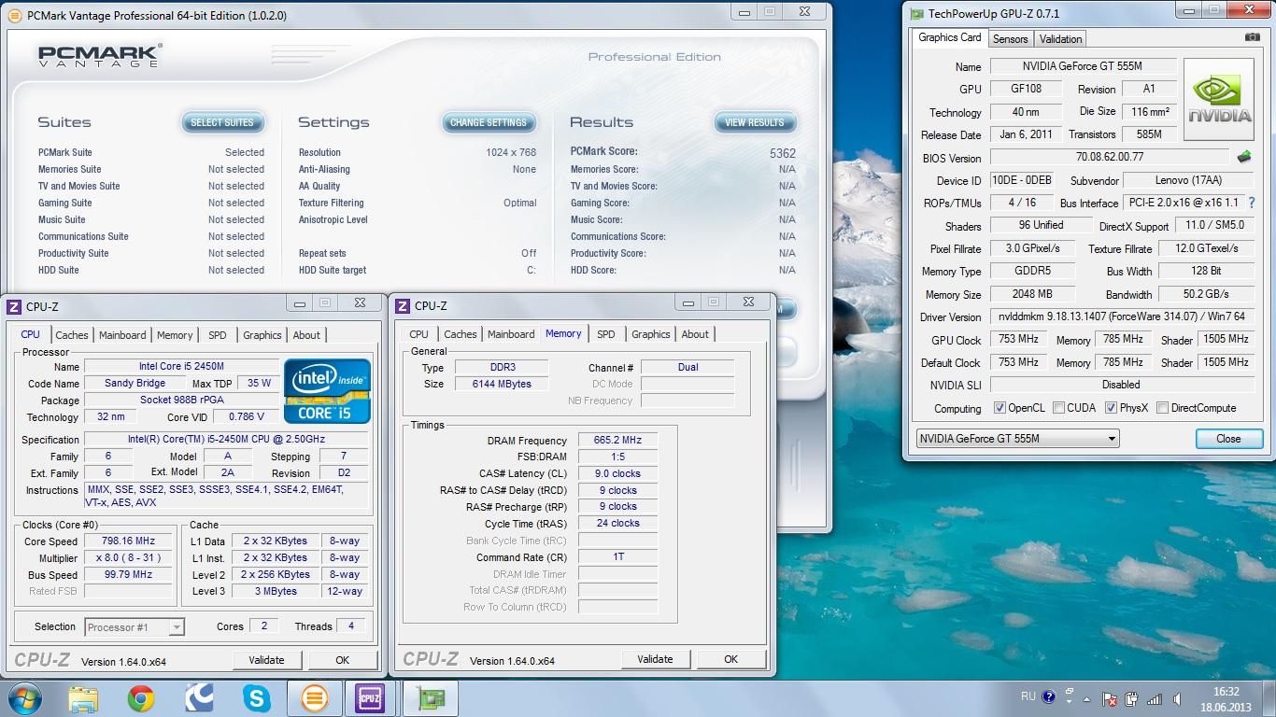Open the blue C-shaped app on the taskbar
The image size is (1276, 717).
[199, 698]
